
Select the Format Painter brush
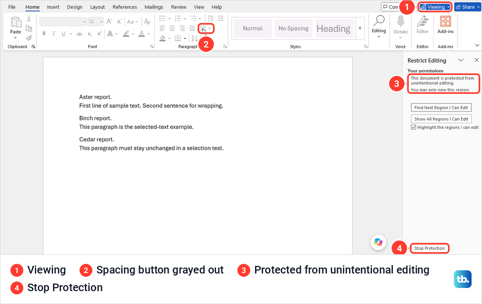coord(29,38)
